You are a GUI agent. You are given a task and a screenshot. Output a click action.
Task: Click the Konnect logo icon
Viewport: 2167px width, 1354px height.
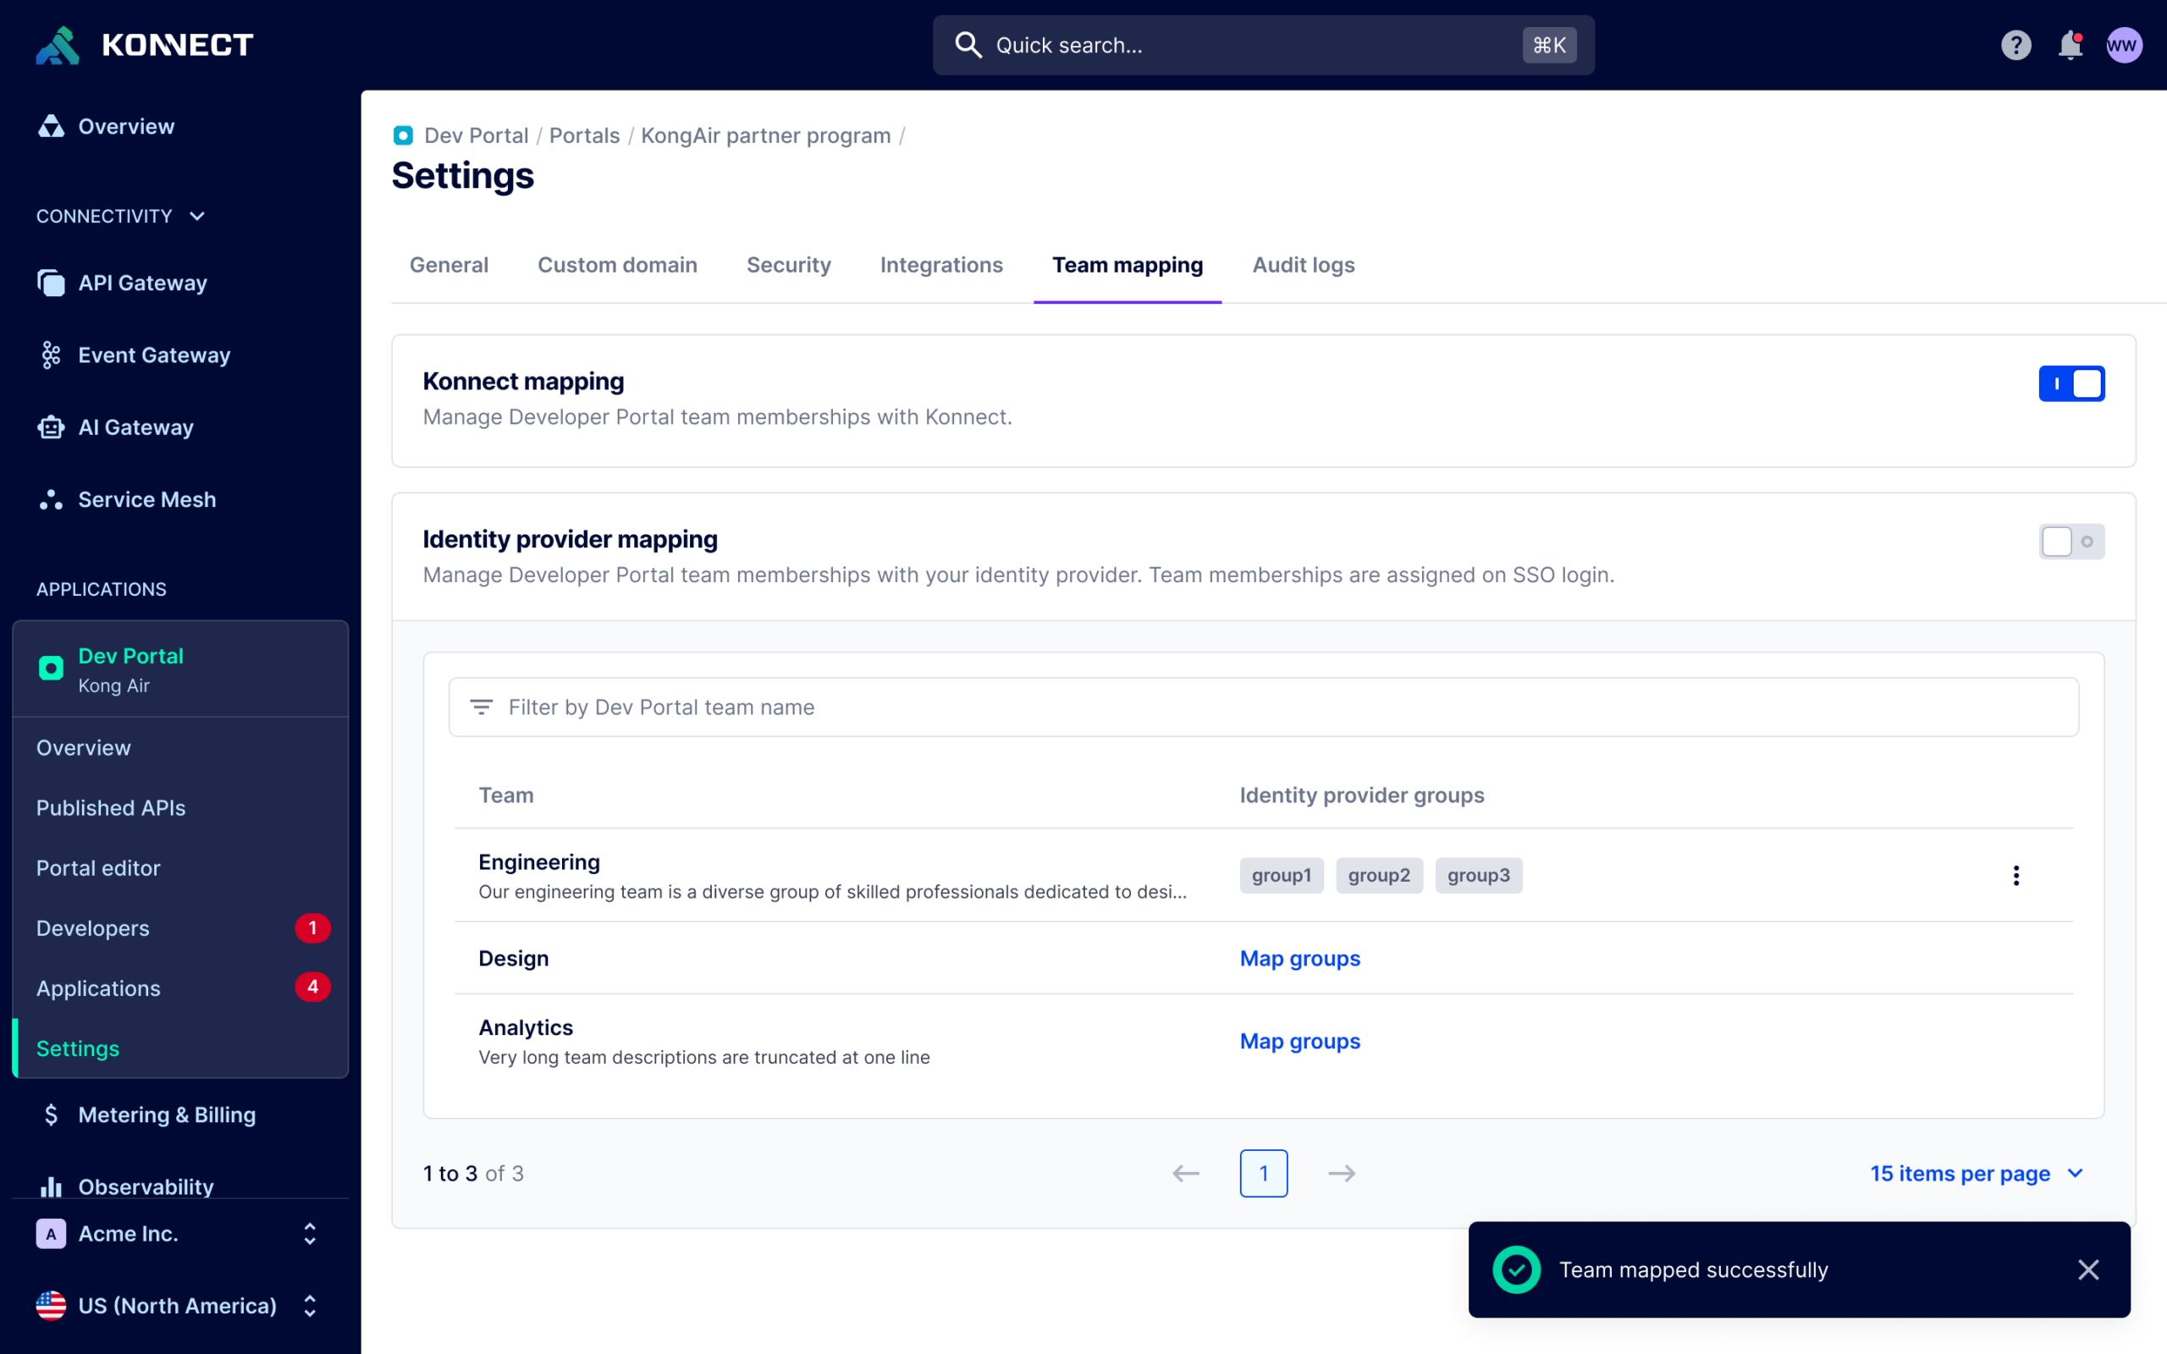coord(58,45)
